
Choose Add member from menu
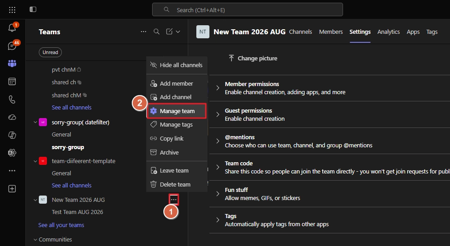177,84
